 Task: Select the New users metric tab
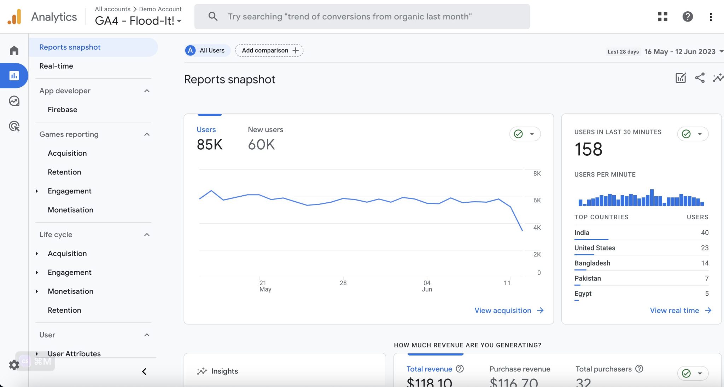[265, 138]
